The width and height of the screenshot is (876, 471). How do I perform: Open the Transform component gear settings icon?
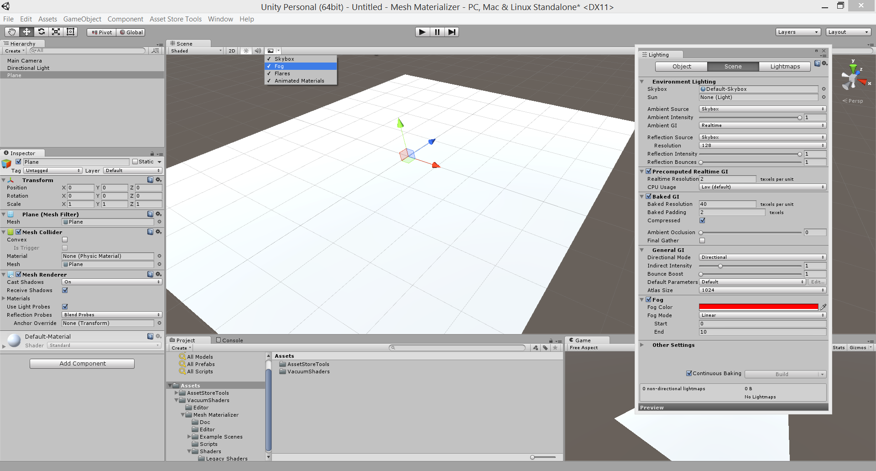pos(157,180)
